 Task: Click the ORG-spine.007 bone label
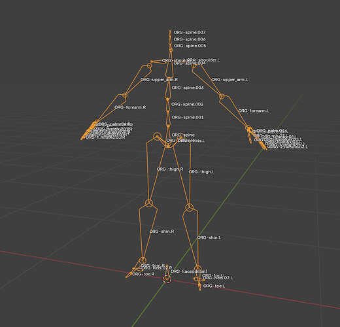tap(190, 33)
